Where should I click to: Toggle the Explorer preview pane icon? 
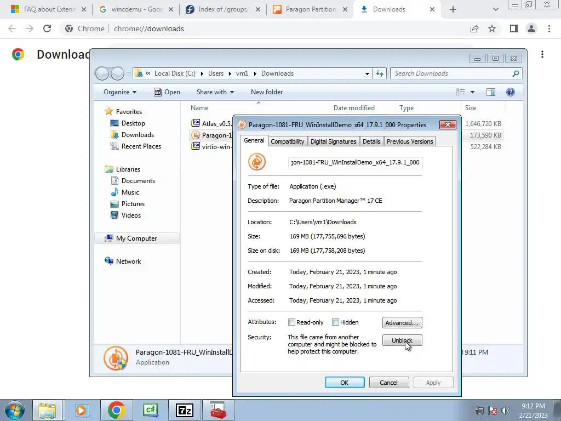click(490, 92)
